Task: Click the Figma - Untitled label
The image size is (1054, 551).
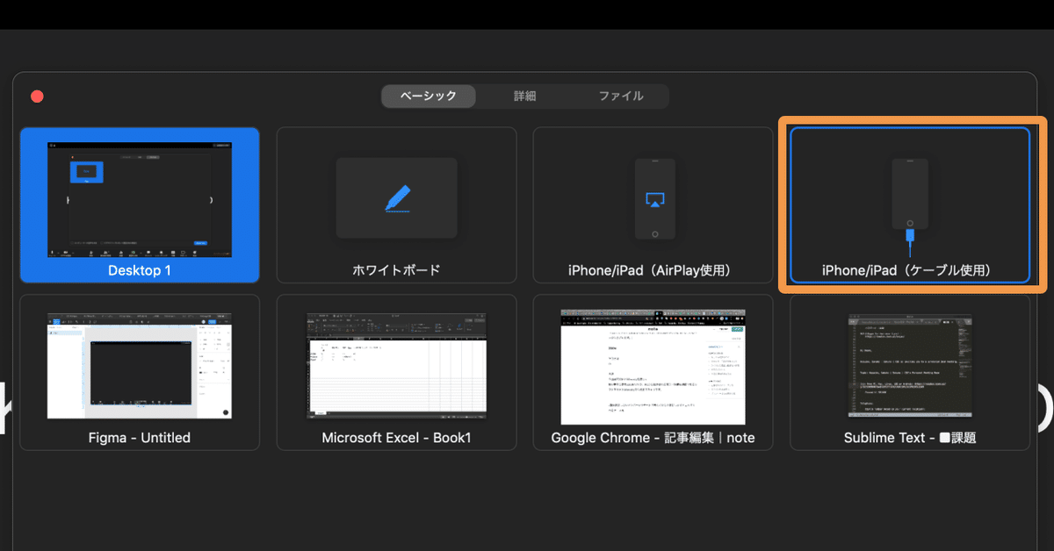Action: (x=140, y=437)
